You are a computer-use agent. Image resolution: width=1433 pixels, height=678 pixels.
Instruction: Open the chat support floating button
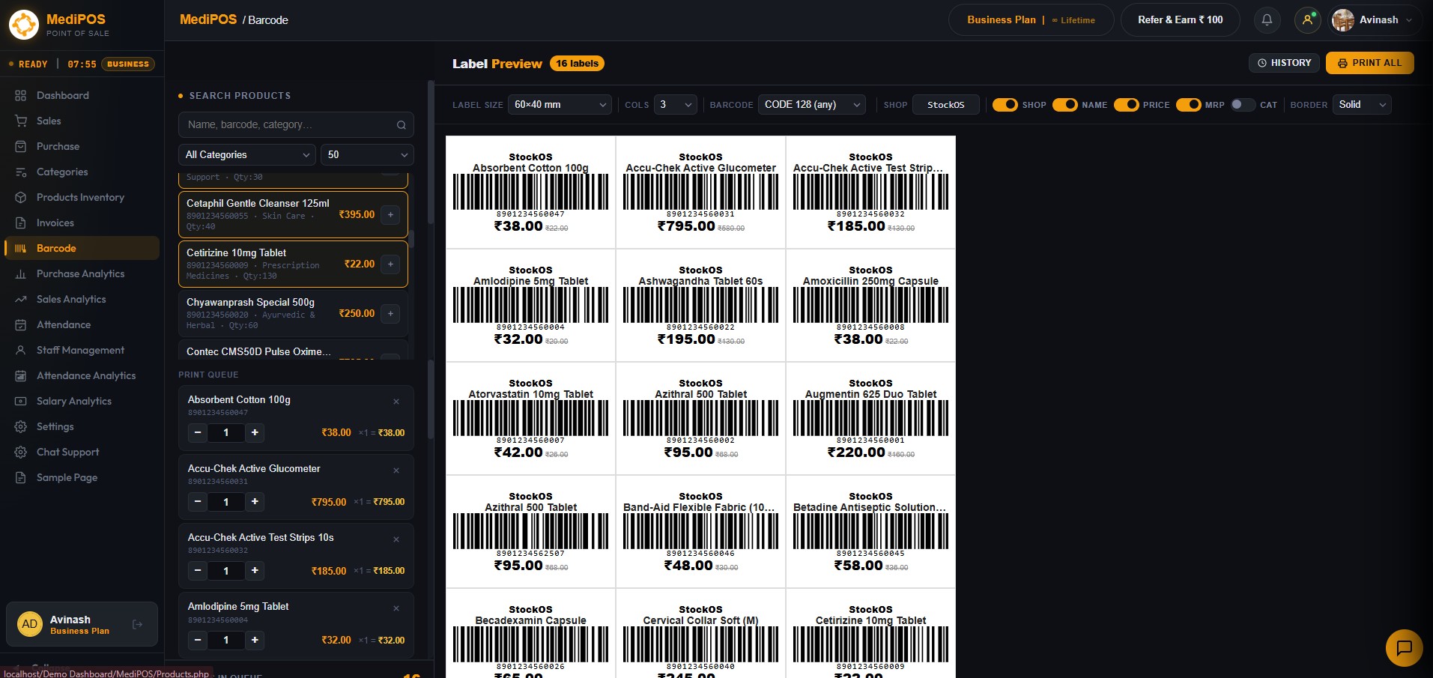point(1404,647)
